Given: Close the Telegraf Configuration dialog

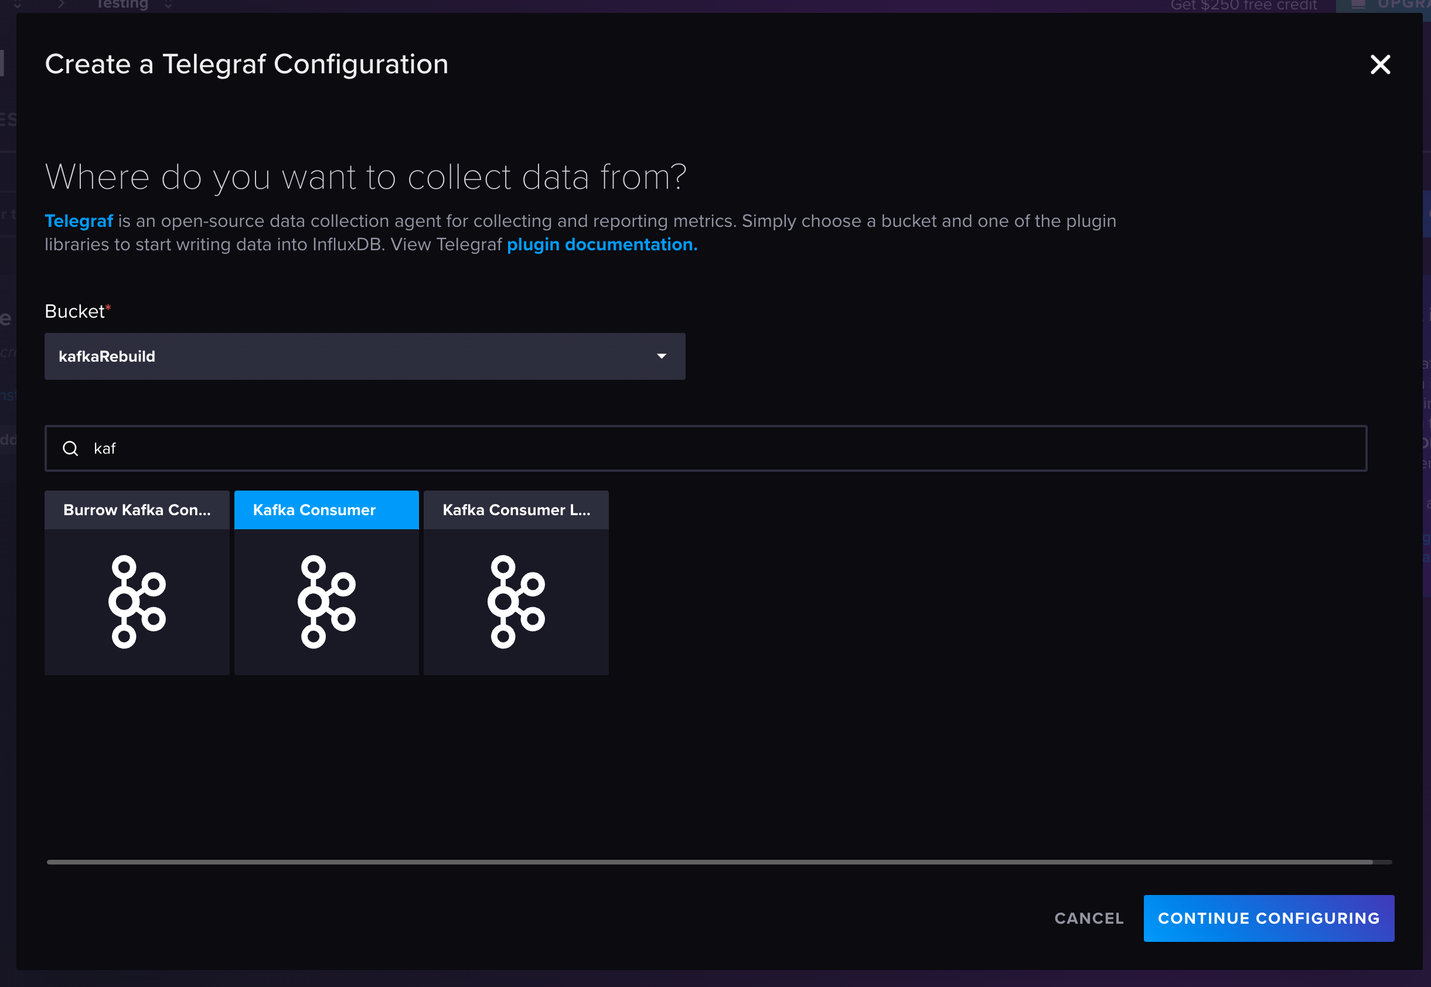Looking at the screenshot, I should pos(1379,64).
